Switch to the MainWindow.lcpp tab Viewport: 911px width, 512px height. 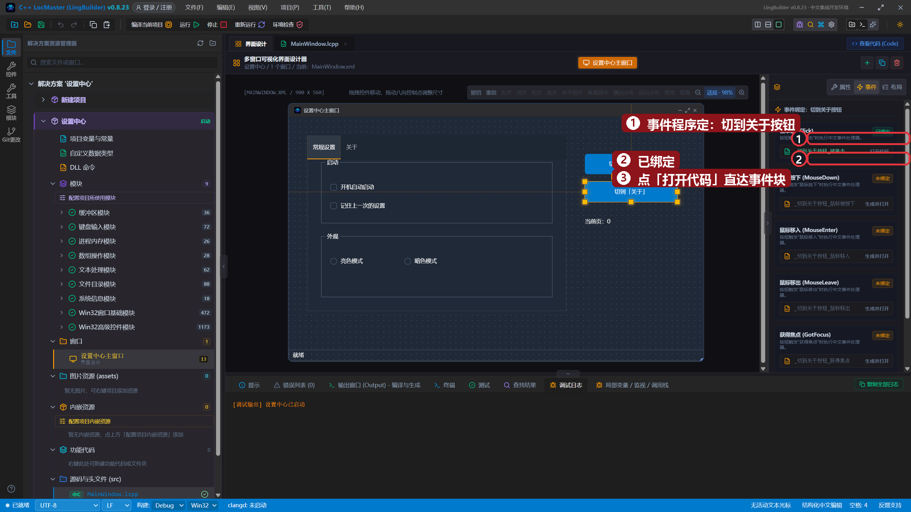314,44
